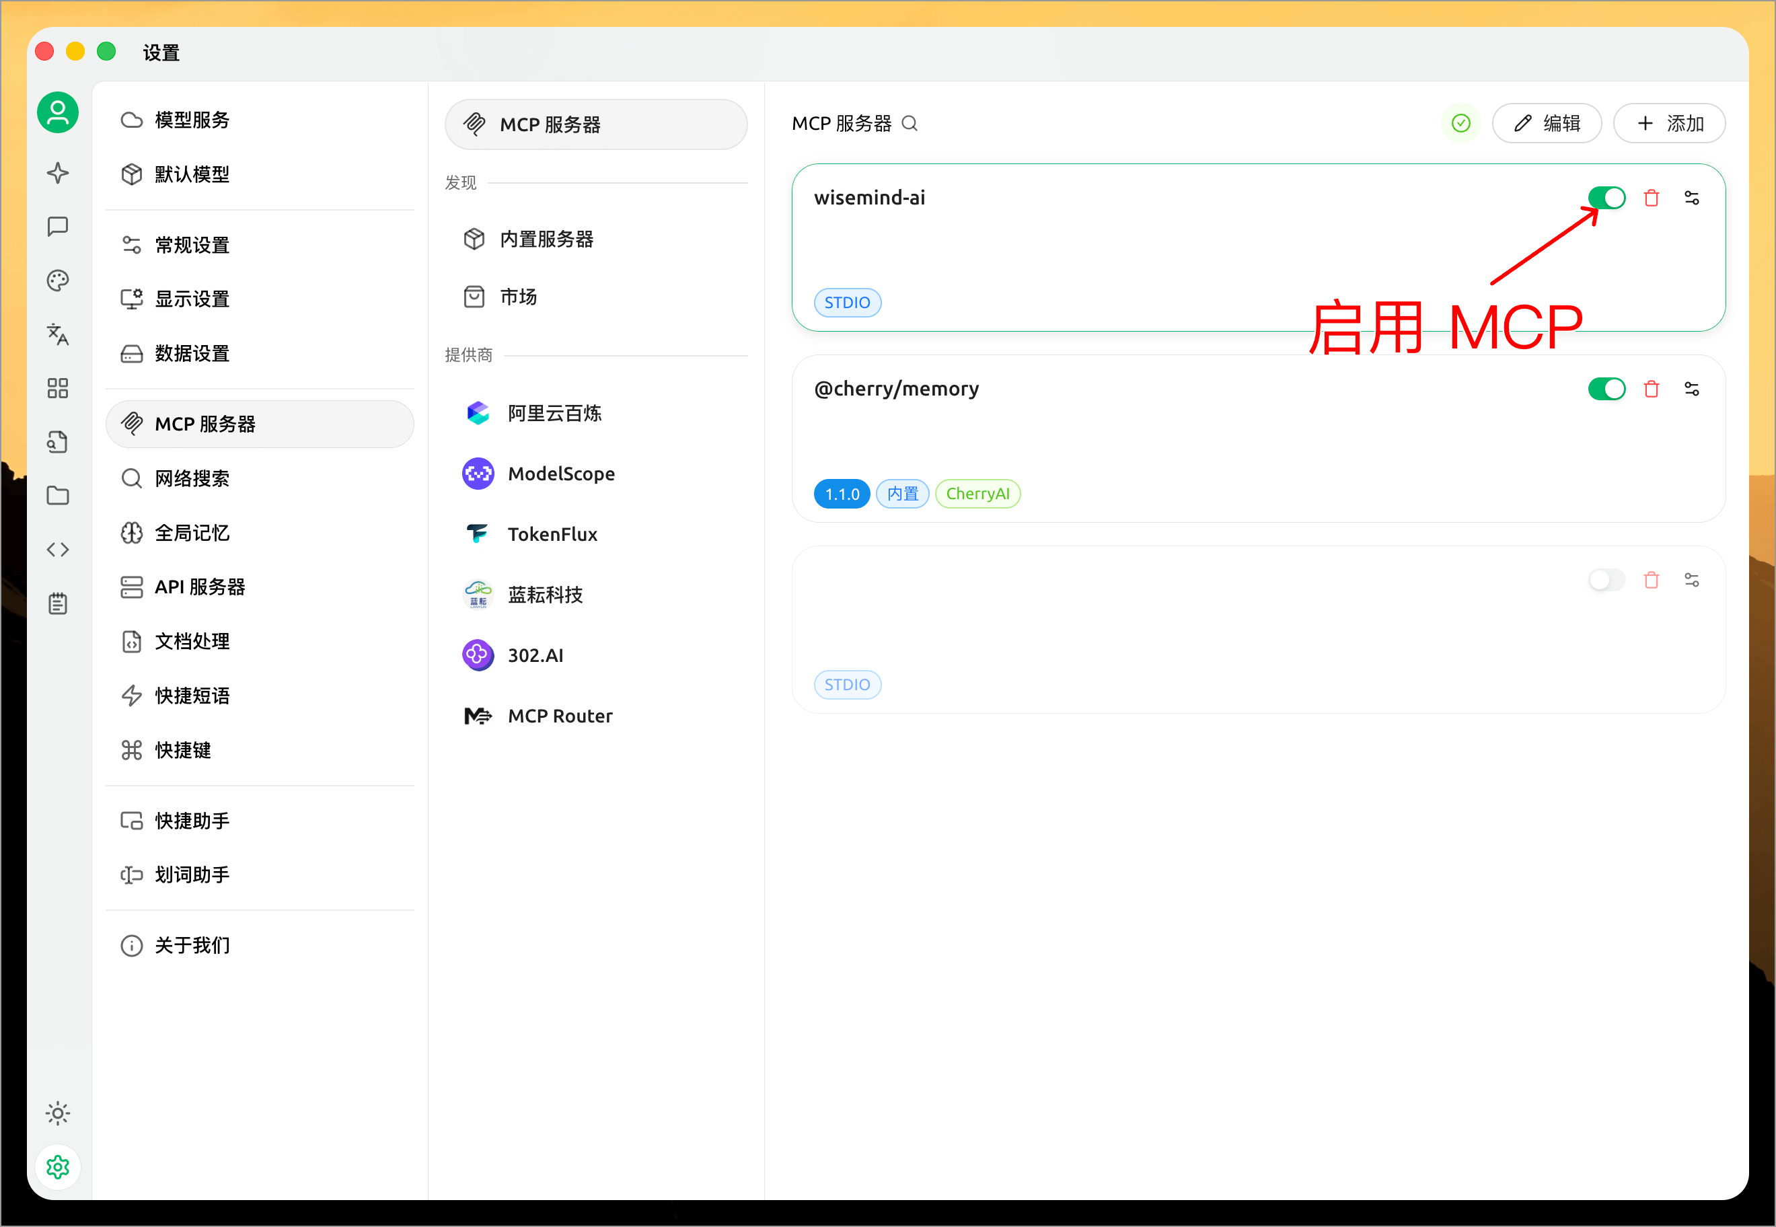Open the translation icon in sidebar
Viewport: 1776px width, 1227px height.
click(57, 334)
